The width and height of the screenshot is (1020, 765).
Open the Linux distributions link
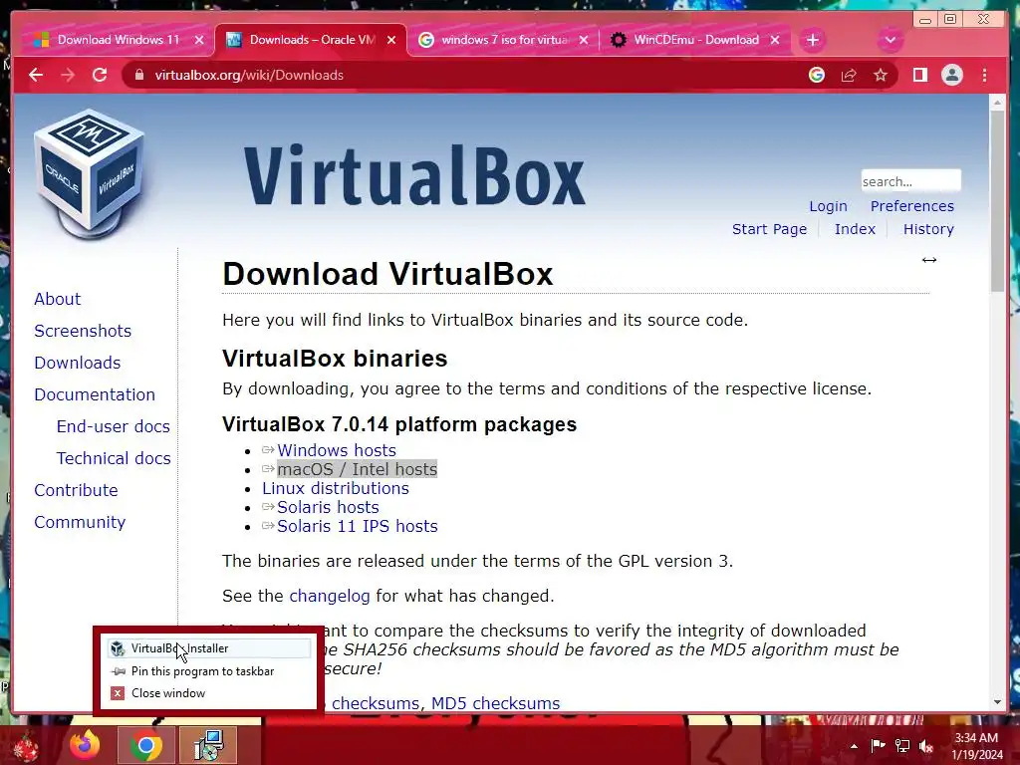(x=336, y=488)
